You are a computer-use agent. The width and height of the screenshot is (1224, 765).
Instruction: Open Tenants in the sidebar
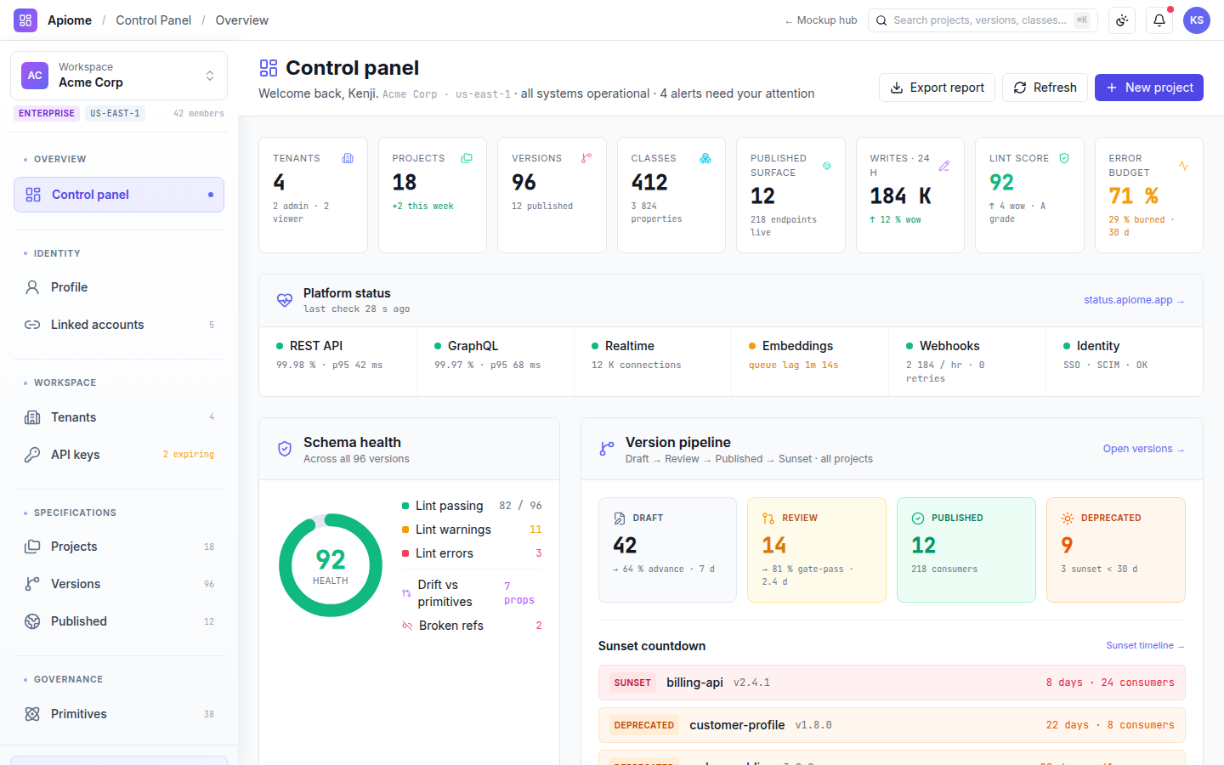coord(119,417)
